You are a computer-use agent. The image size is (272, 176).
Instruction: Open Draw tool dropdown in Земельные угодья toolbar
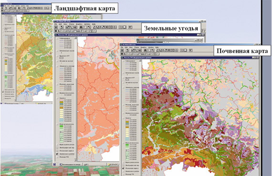(x=94, y=31)
